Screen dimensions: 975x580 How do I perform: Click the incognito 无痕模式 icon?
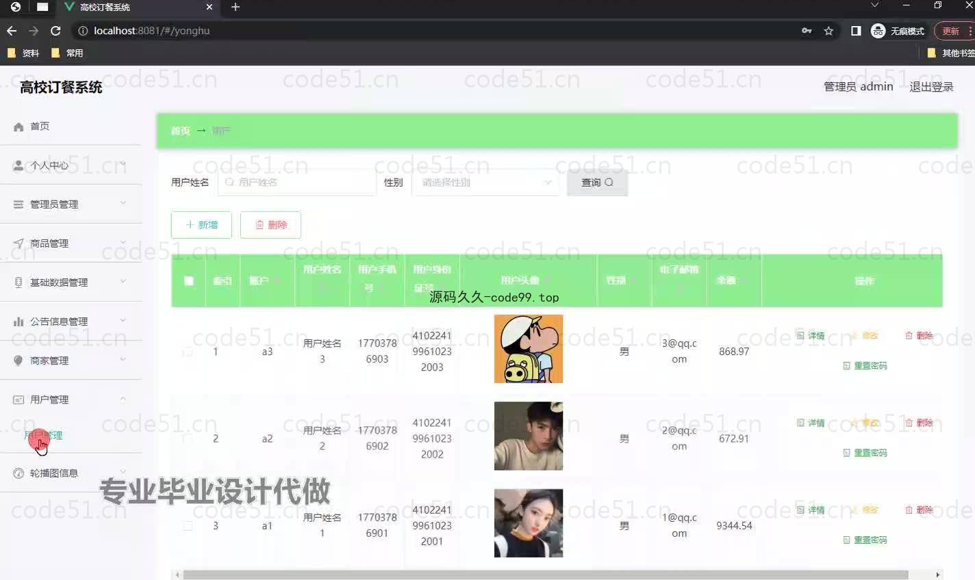[x=878, y=31]
